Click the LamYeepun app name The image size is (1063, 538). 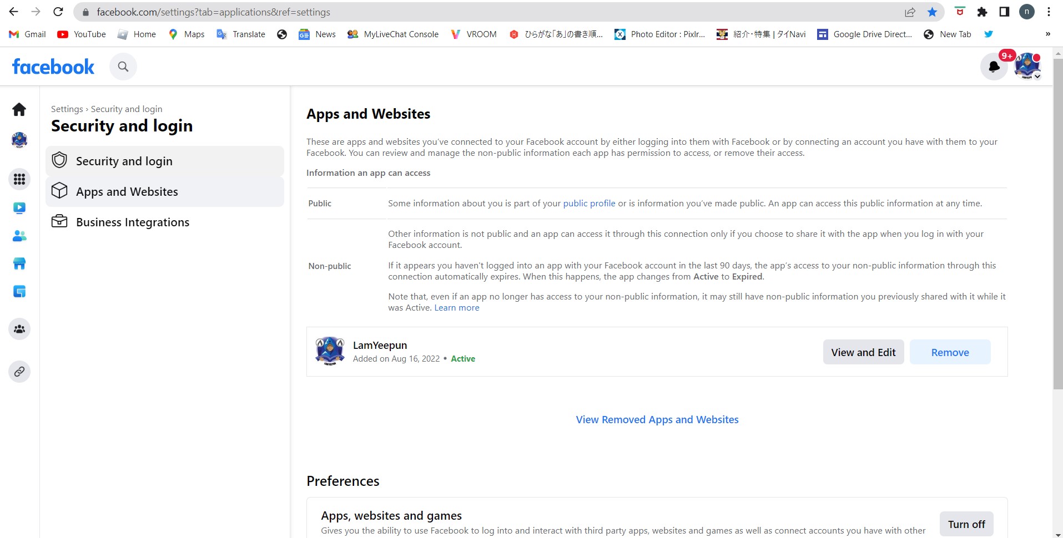pos(380,346)
